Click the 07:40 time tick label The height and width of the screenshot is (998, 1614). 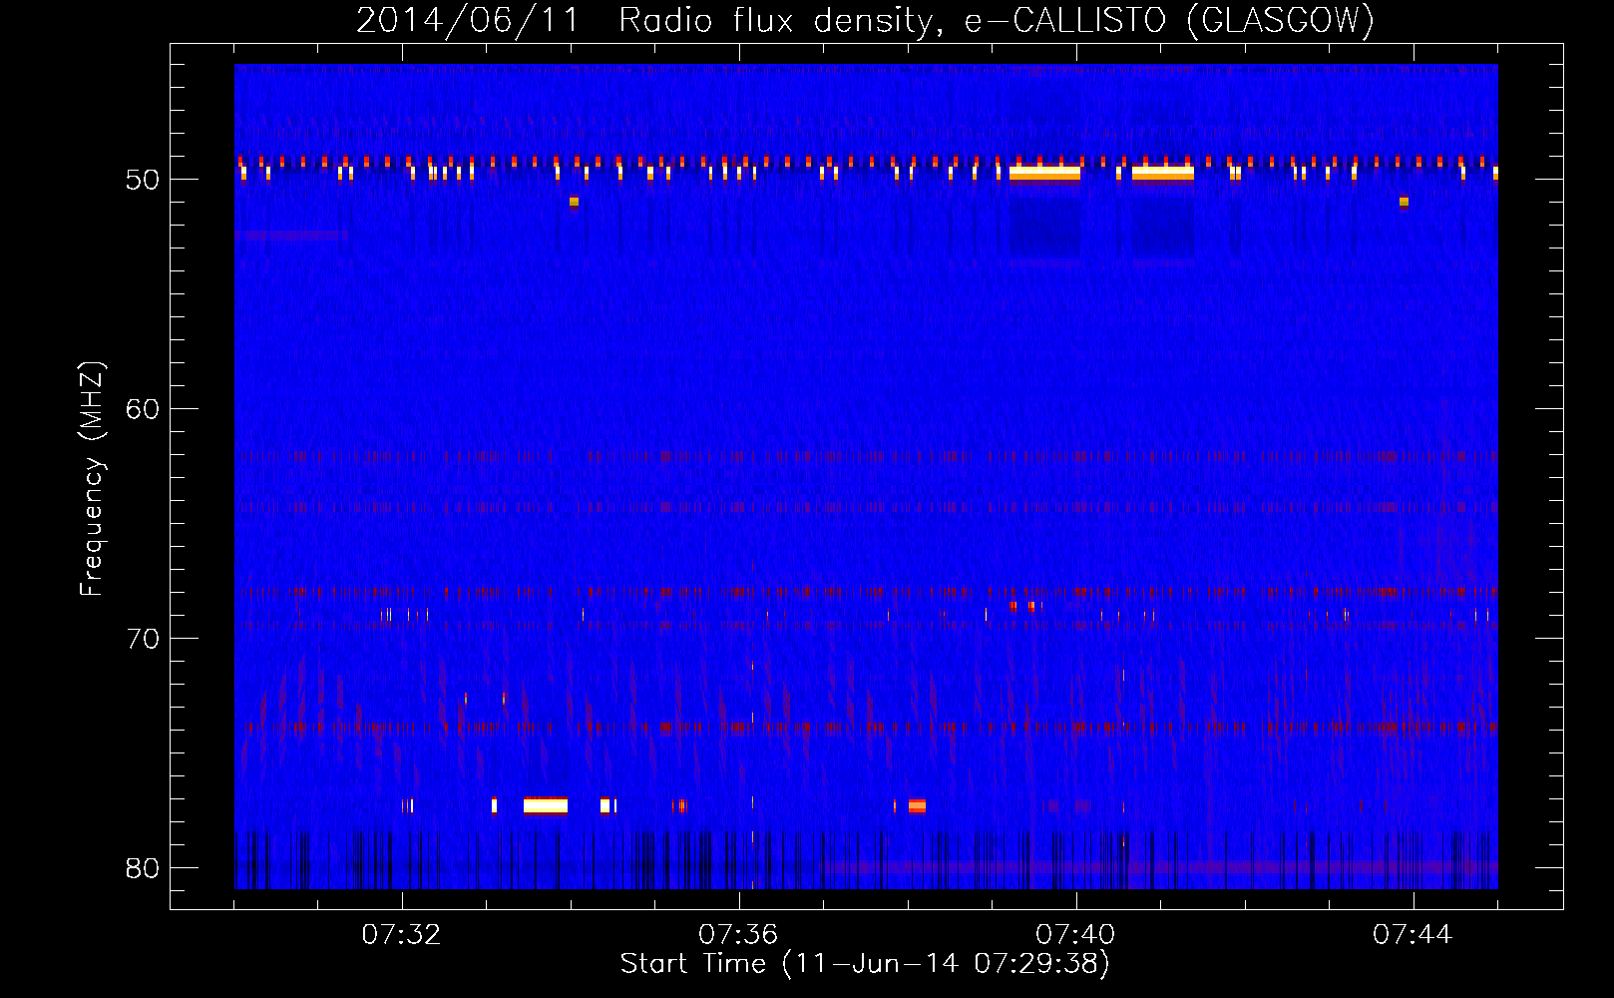(1076, 935)
